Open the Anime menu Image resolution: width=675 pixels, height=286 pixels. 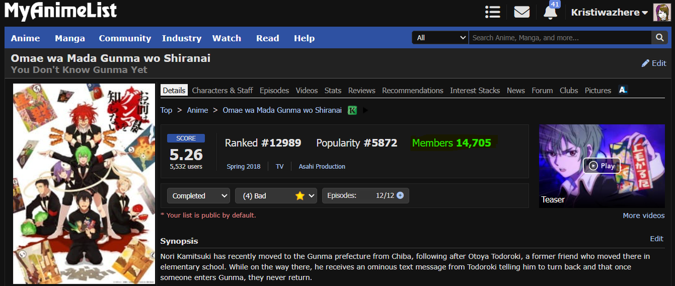(25, 38)
